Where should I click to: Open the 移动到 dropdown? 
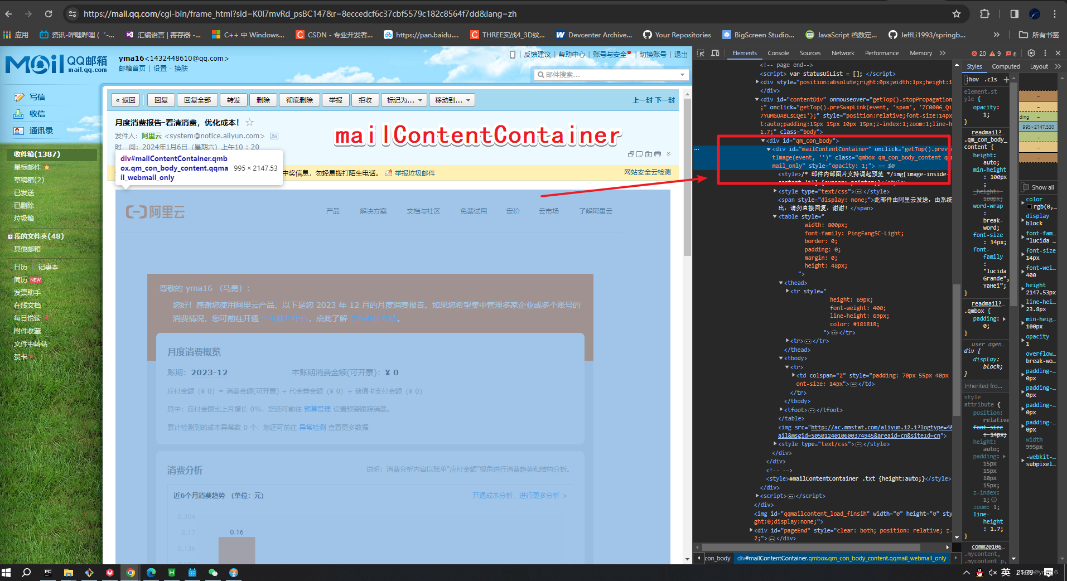pyautogui.click(x=452, y=100)
